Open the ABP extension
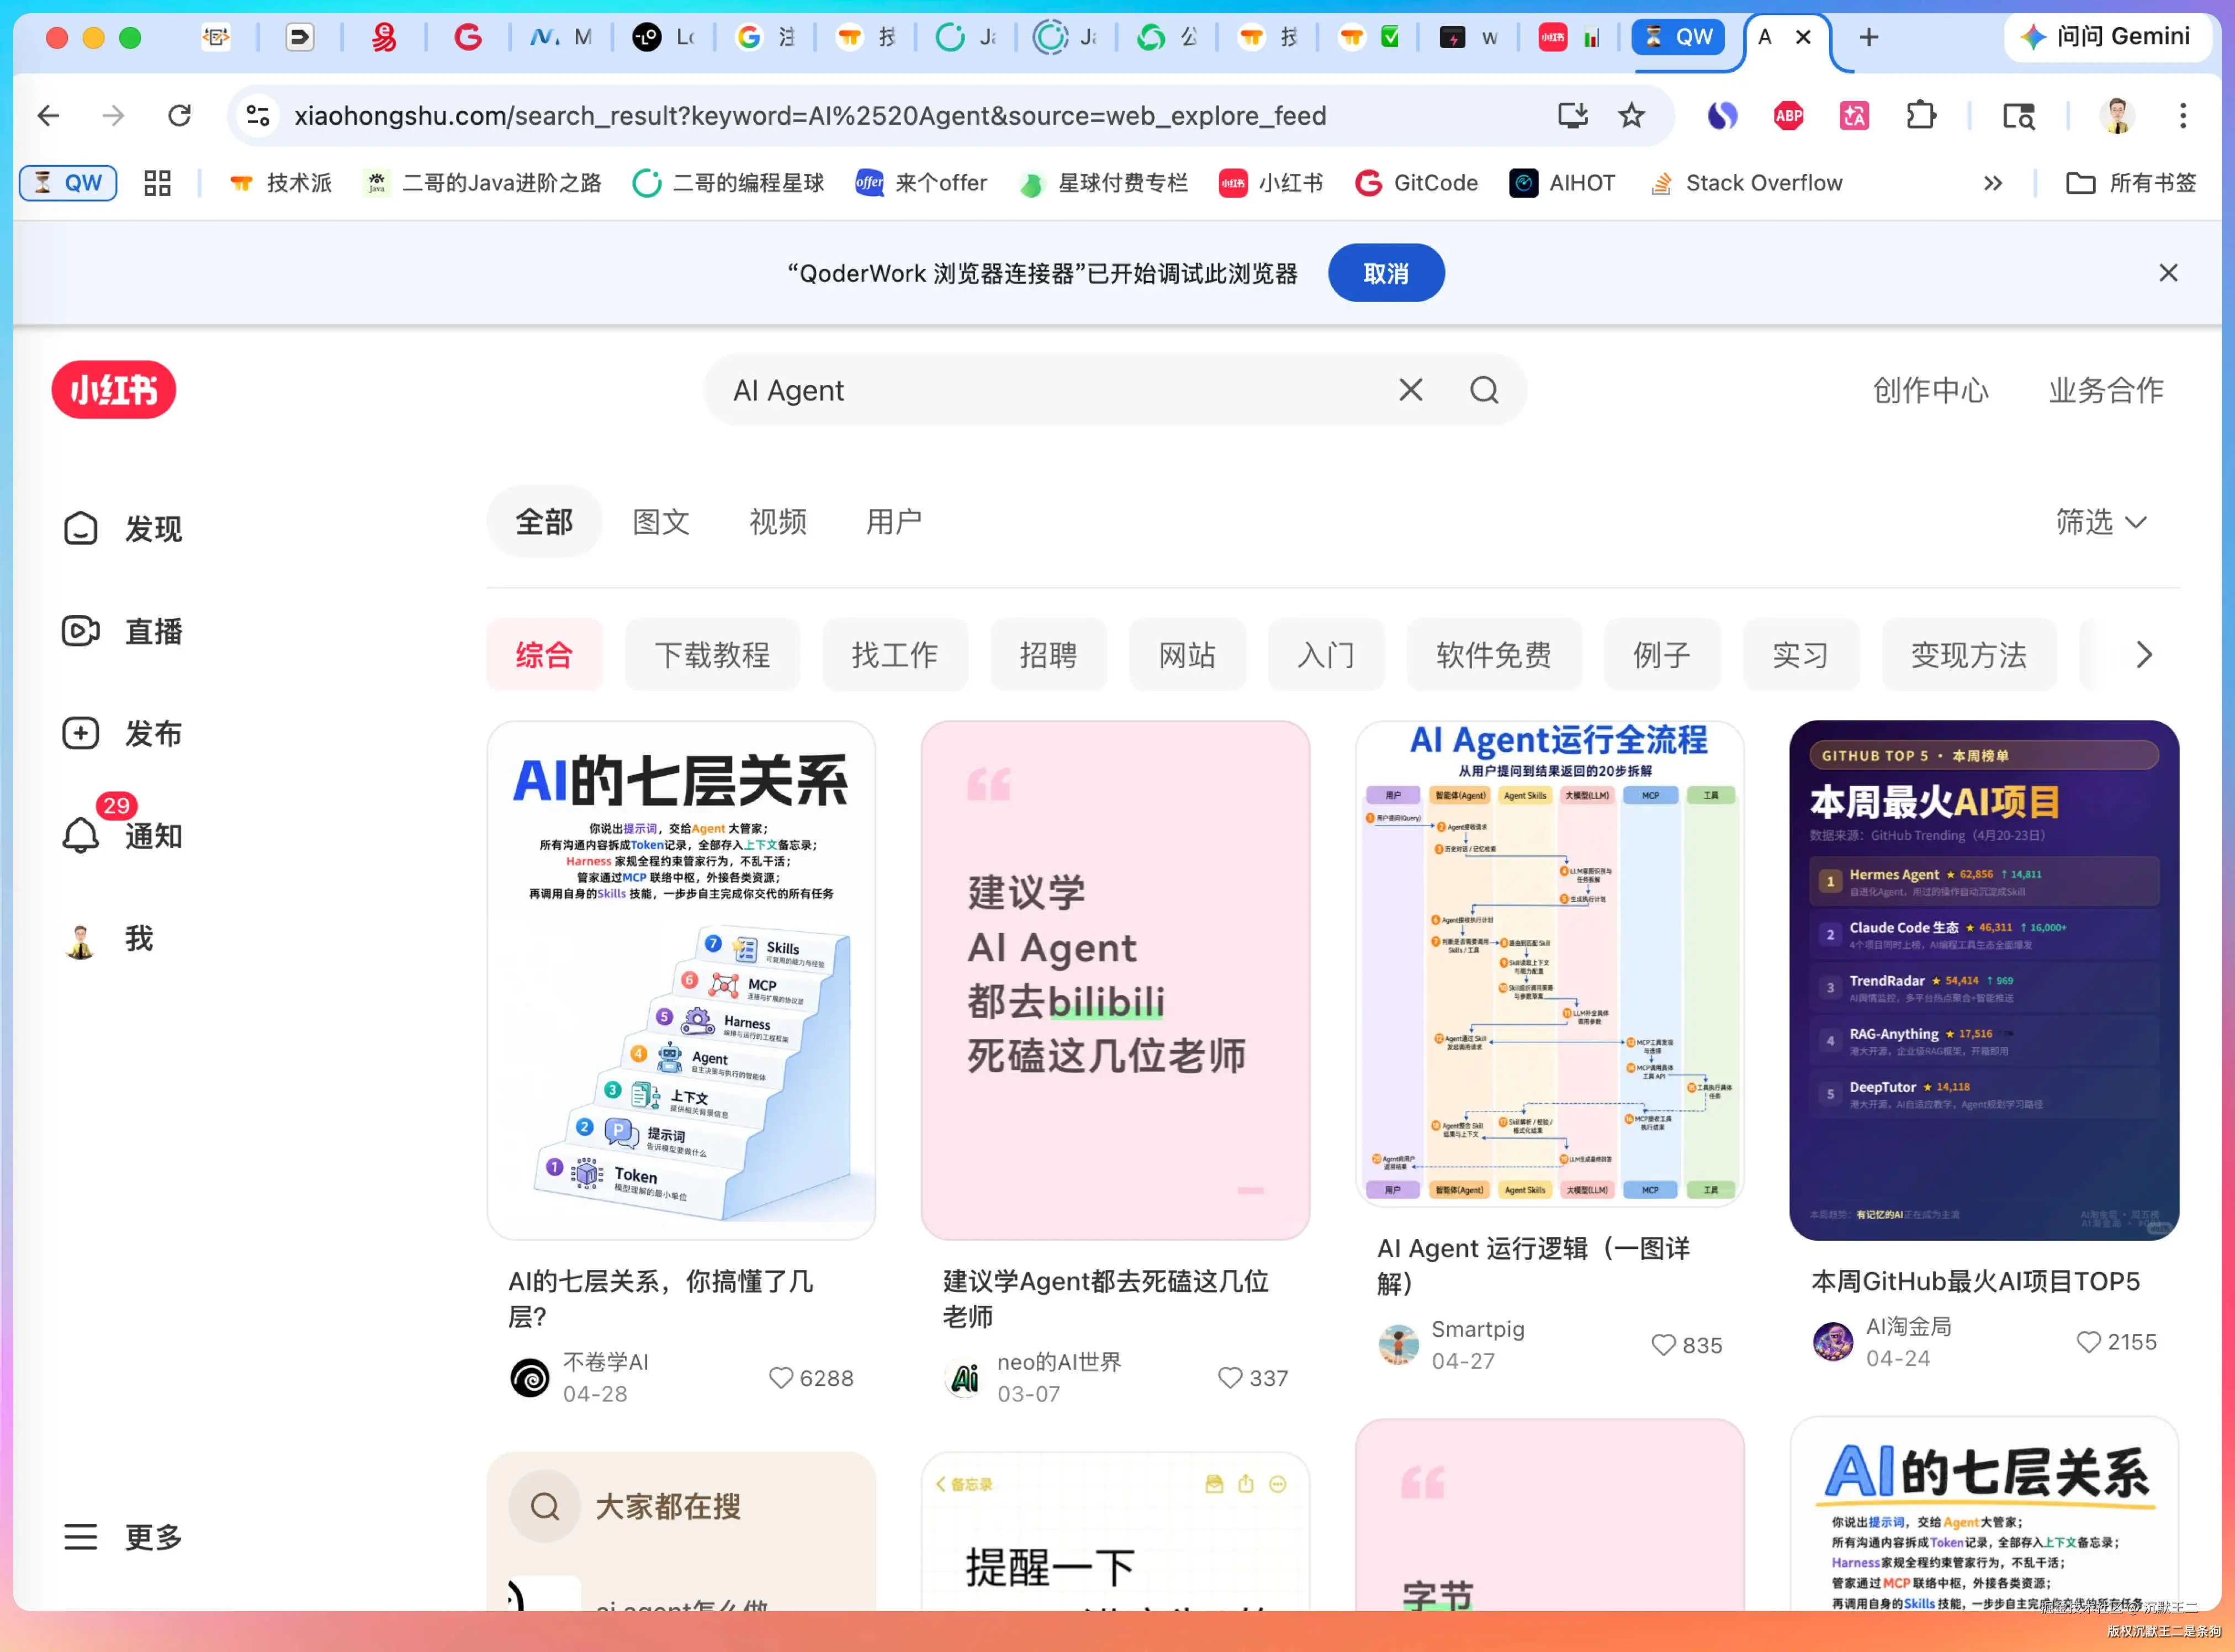This screenshot has width=2235, height=1652. (x=1788, y=116)
